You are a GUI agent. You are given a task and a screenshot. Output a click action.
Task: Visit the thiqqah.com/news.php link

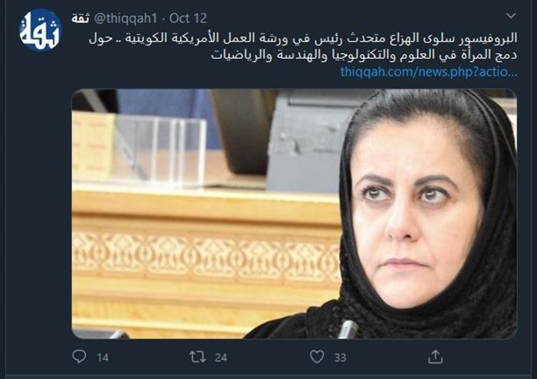click(x=428, y=72)
